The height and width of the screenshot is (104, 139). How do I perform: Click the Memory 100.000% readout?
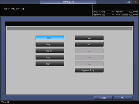(x=127, y=12)
